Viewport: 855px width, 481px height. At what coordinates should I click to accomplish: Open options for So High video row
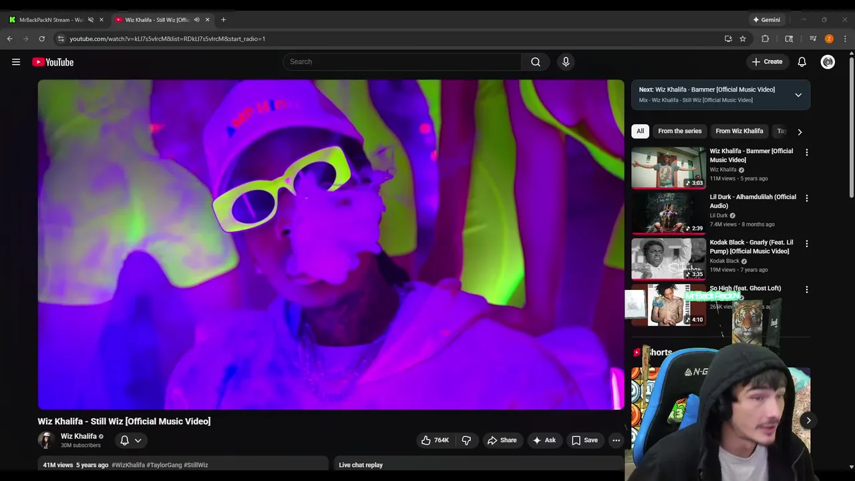click(x=806, y=290)
